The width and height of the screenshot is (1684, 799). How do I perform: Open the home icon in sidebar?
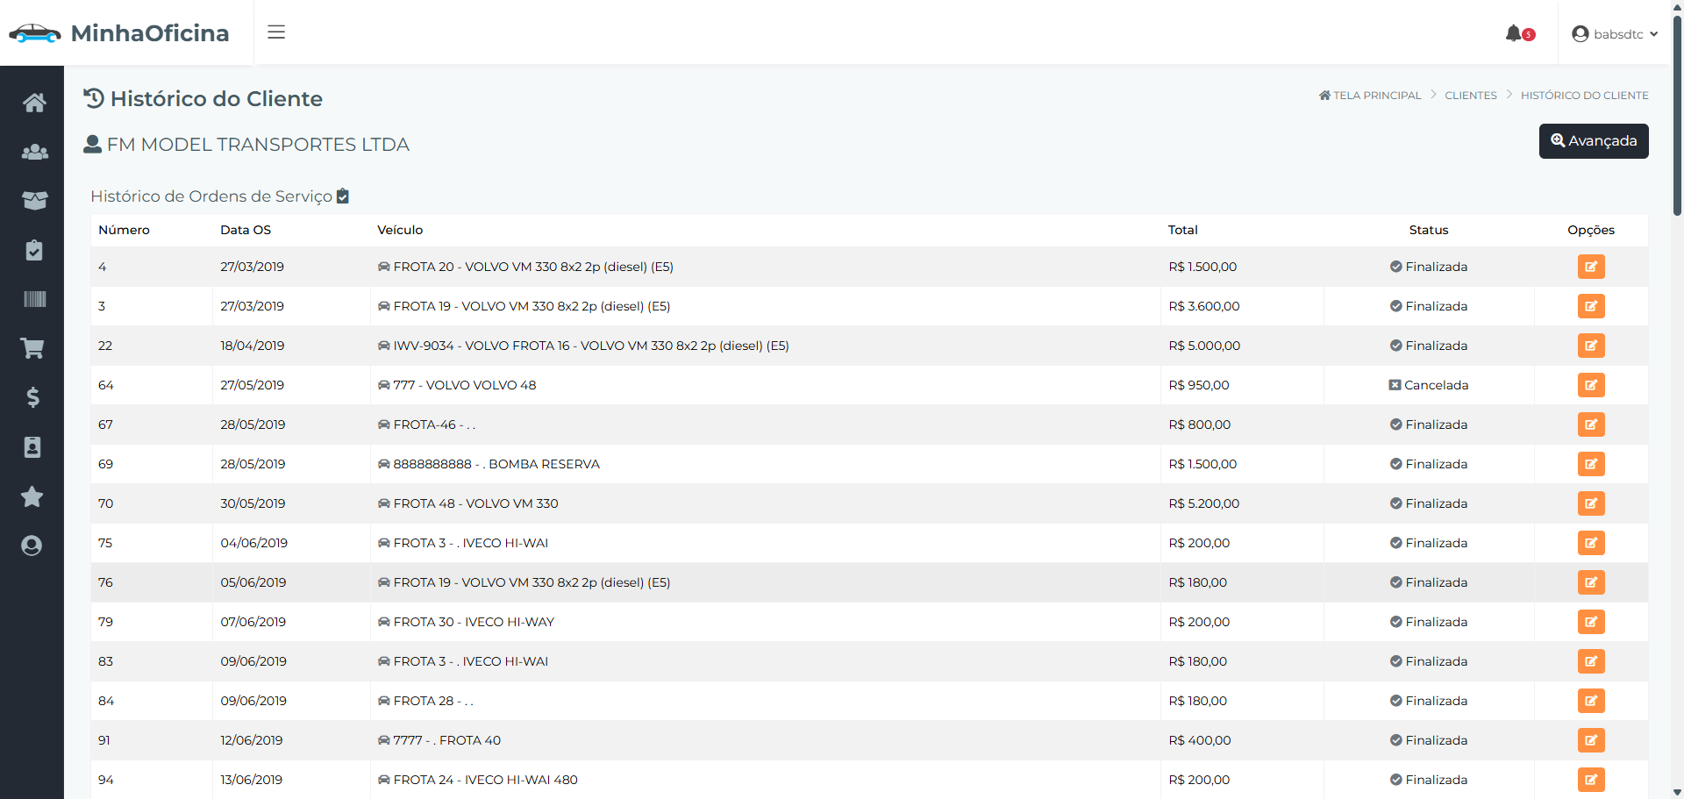pos(34,103)
